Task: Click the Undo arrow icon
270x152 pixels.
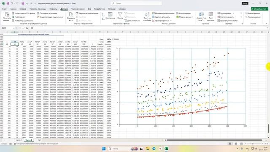Action: click(x=12, y=3)
